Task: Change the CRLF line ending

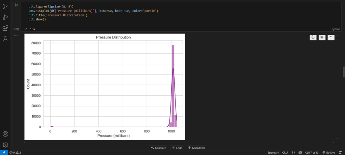Action: coord(285,153)
